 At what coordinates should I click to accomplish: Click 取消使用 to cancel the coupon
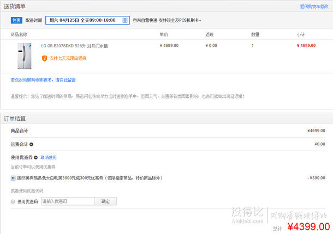click(x=49, y=157)
